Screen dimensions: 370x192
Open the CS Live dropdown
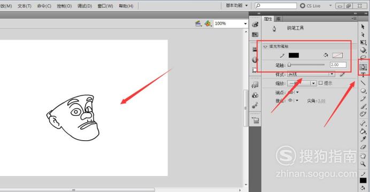tap(330, 6)
